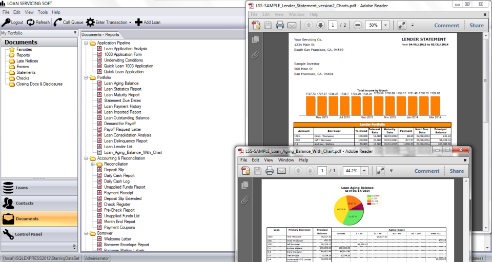Click page number field in Lender Statement
Viewport: 492px width, 262px height.
(333, 25)
